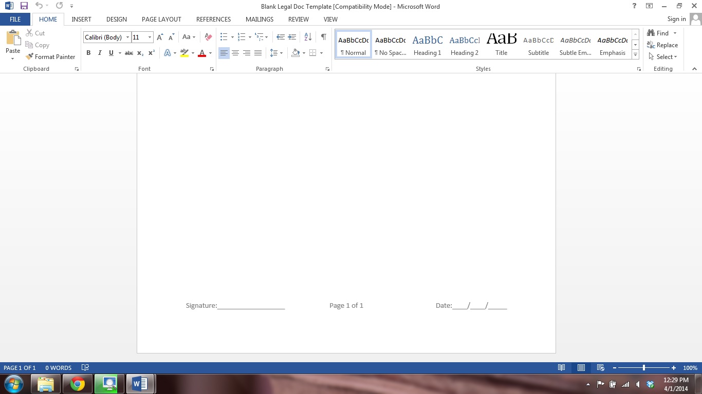Toggle justified alignment
The image size is (702, 394).
coord(258,53)
